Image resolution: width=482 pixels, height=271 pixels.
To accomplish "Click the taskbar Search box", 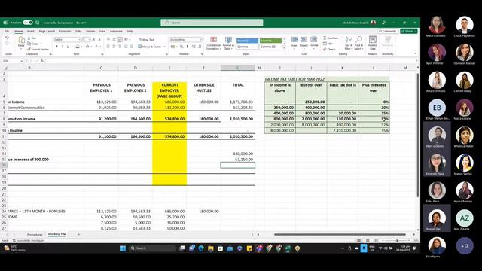I will pos(152,248).
